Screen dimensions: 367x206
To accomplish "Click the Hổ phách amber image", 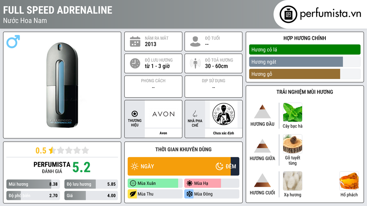I will [349, 181].
